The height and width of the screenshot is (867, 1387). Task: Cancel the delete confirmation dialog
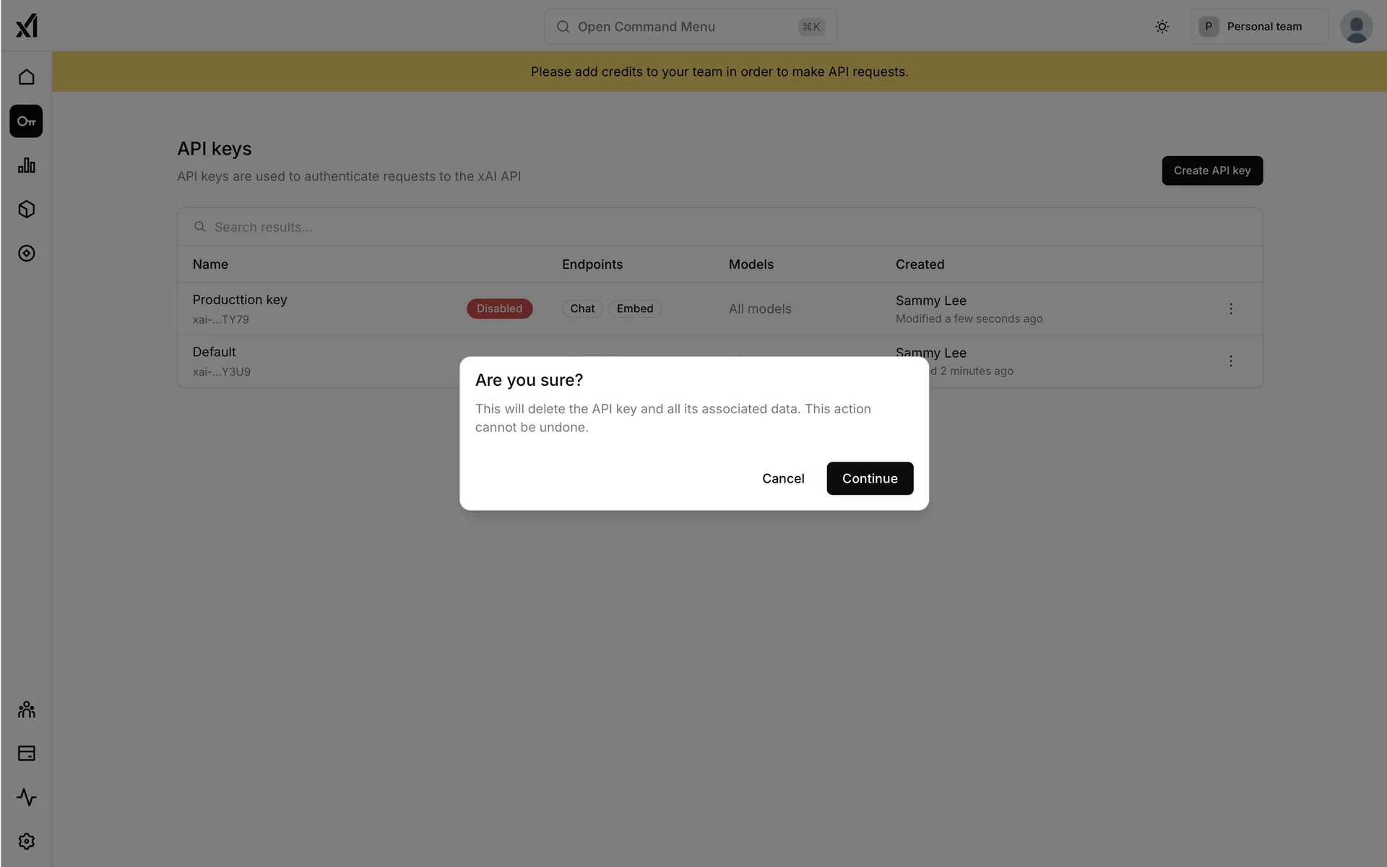(783, 478)
